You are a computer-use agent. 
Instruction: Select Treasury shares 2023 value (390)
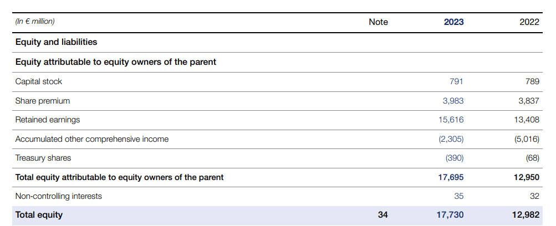[455, 158]
